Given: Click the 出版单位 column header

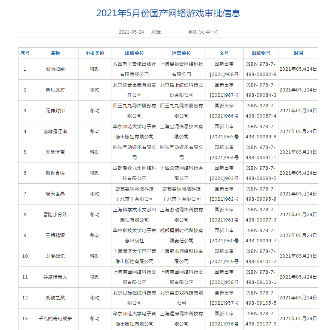Looking at the screenshot, I should [134, 53].
